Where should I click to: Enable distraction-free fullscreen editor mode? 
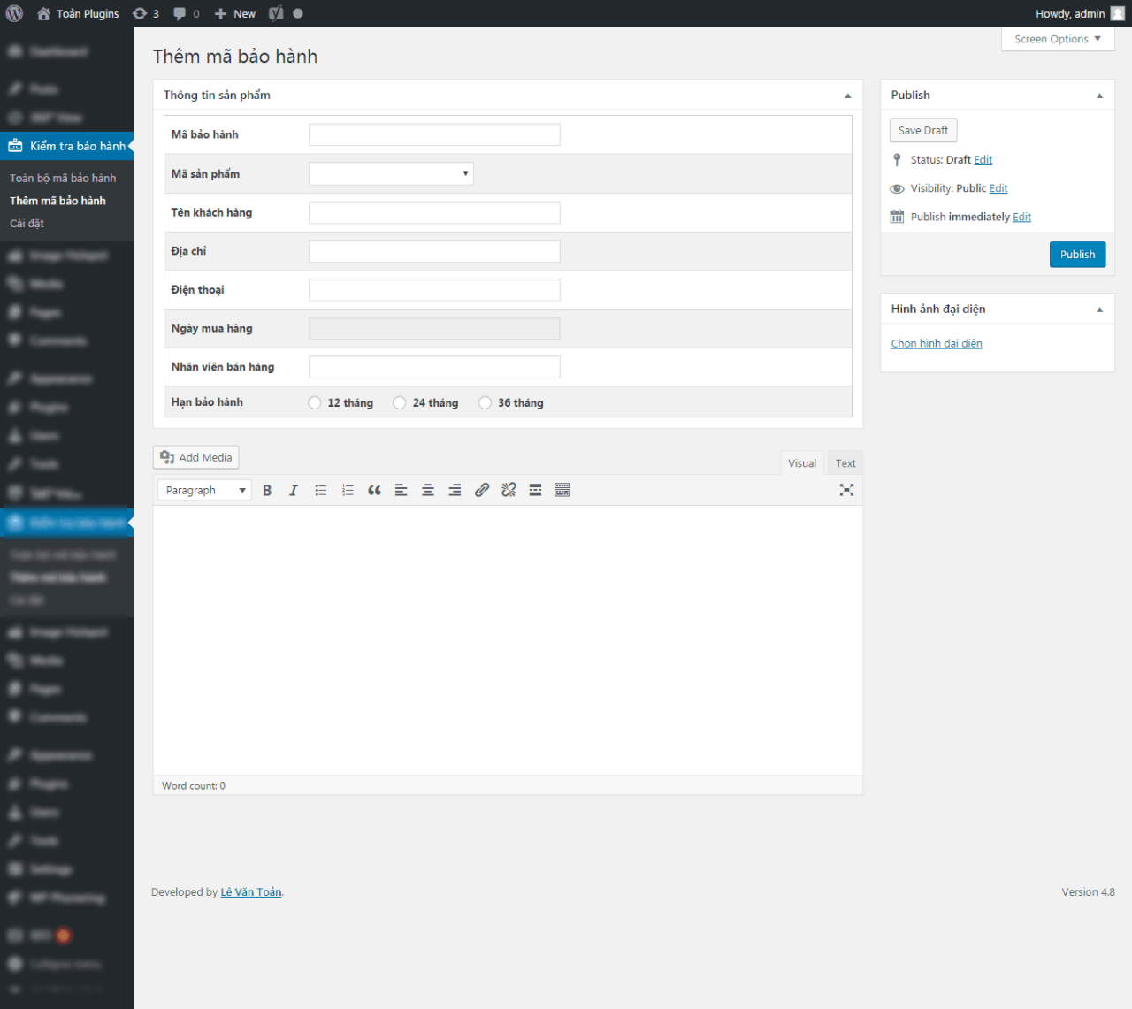(x=846, y=490)
